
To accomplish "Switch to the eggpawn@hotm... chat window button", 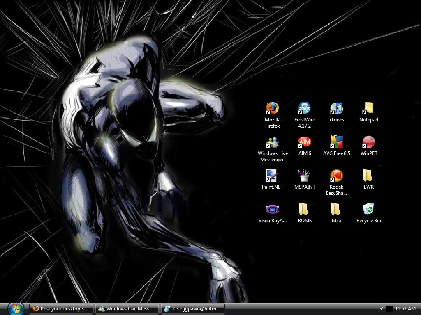I will (x=193, y=309).
